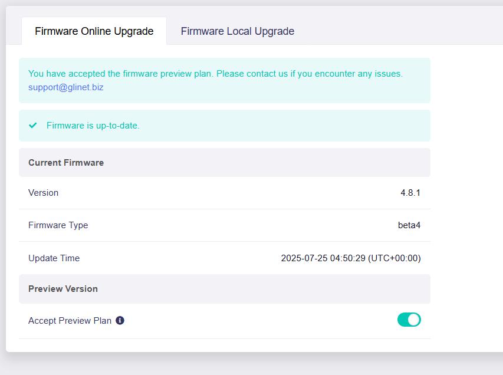
Task: Click the beta4 firmware type value
Action: [x=409, y=225]
